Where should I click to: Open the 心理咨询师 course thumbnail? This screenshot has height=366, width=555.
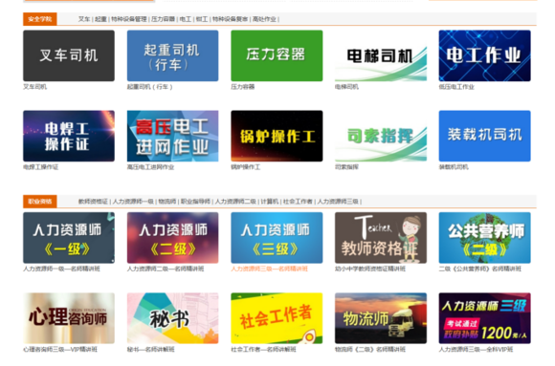69,318
